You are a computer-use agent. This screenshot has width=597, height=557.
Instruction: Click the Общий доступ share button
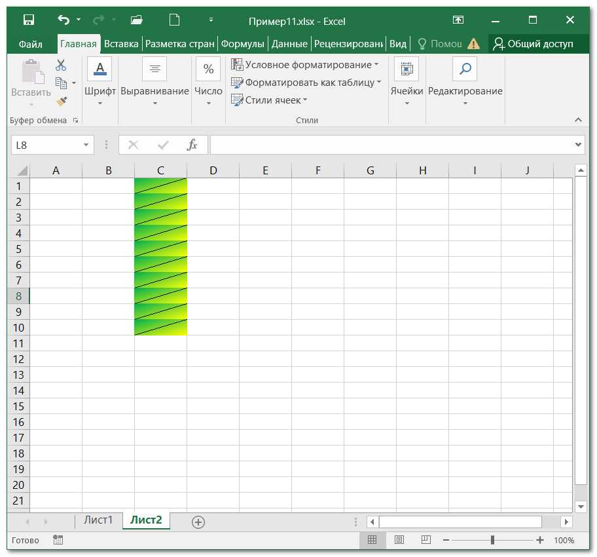click(534, 44)
